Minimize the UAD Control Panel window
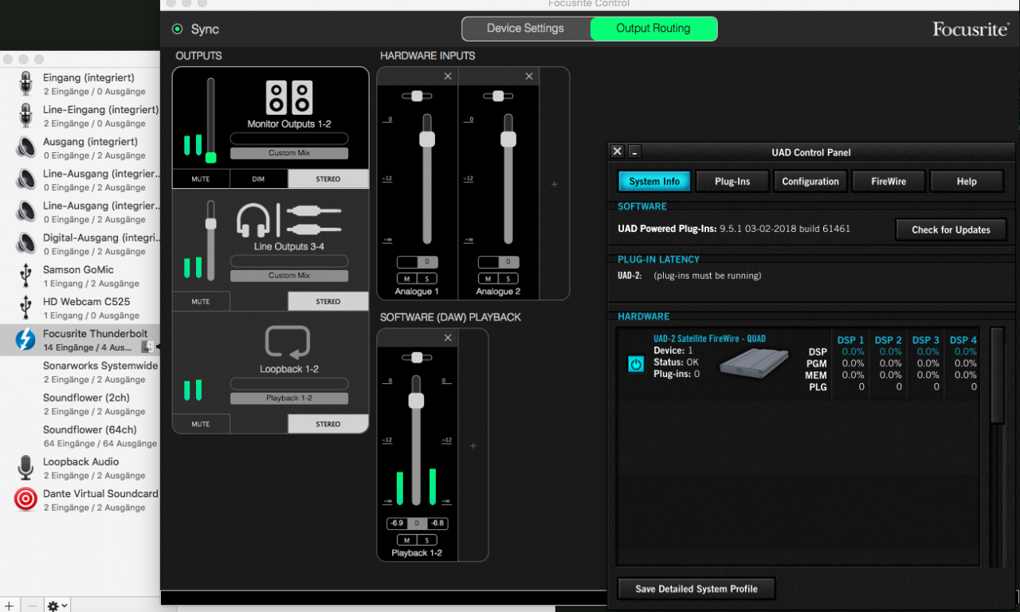 [635, 151]
